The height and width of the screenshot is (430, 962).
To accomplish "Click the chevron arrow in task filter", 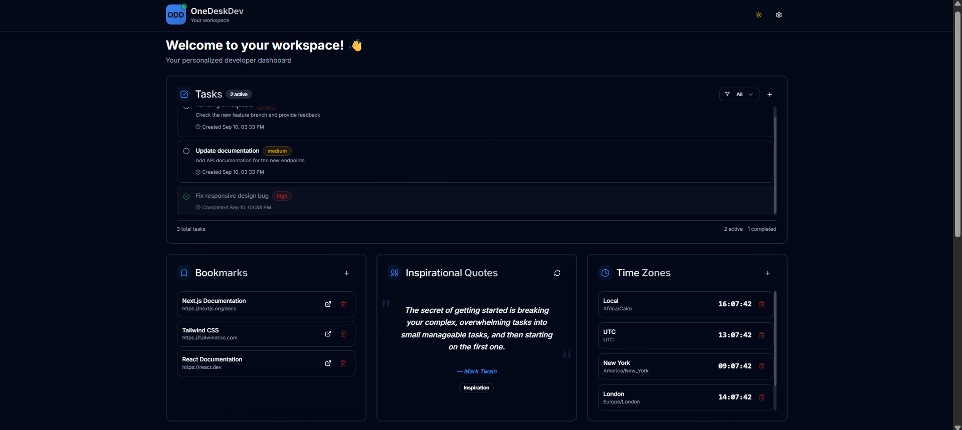I will coord(750,95).
